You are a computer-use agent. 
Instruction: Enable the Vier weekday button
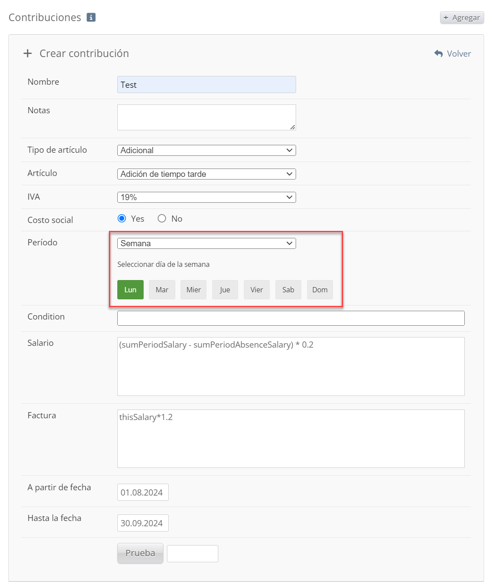257,290
